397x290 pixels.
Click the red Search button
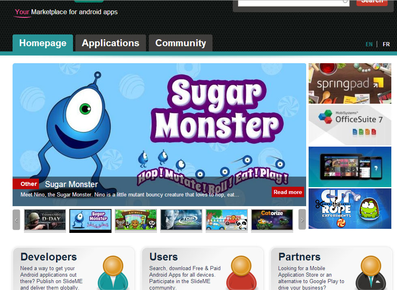point(371,2)
